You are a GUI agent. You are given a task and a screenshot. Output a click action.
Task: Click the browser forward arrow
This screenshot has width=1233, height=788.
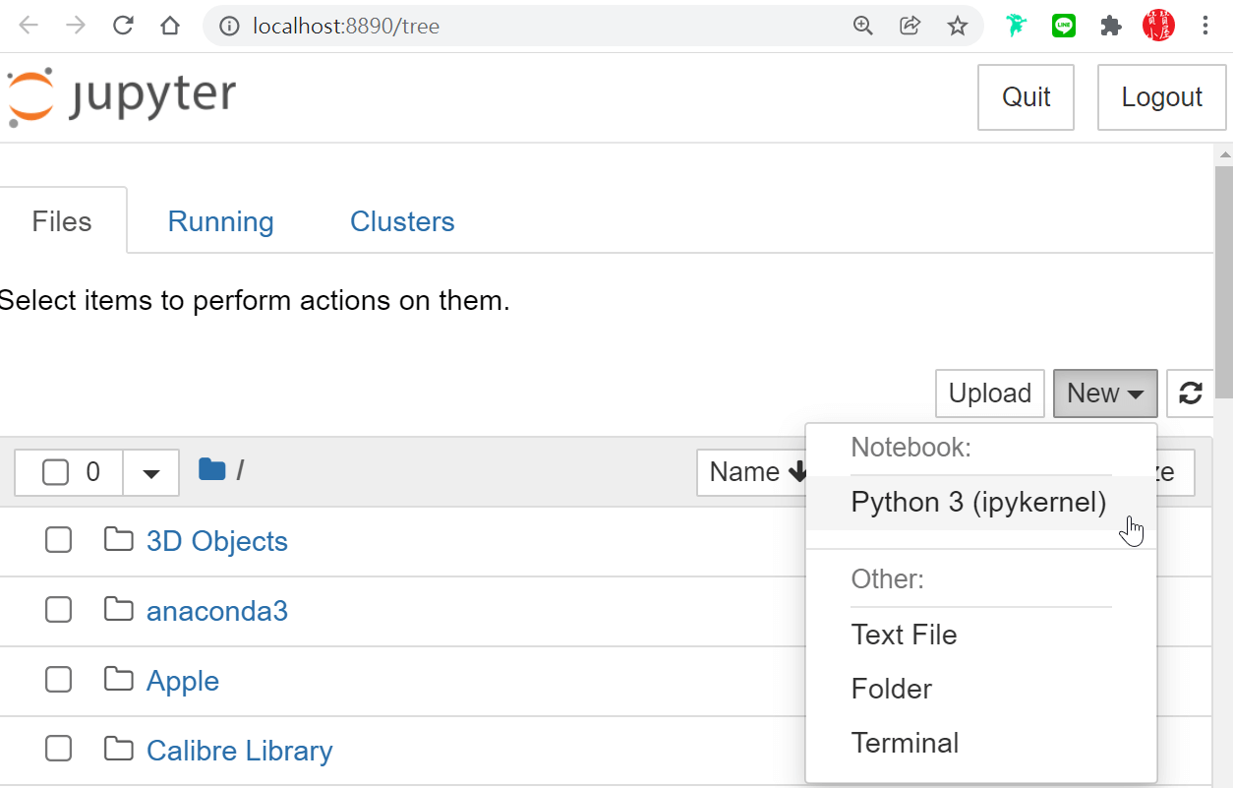click(x=76, y=26)
